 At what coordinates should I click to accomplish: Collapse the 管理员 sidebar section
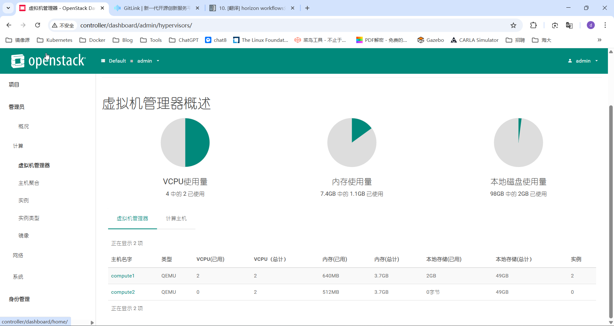pos(17,107)
